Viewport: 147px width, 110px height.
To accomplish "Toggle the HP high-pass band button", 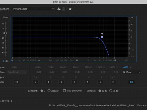I will [17, 82].
